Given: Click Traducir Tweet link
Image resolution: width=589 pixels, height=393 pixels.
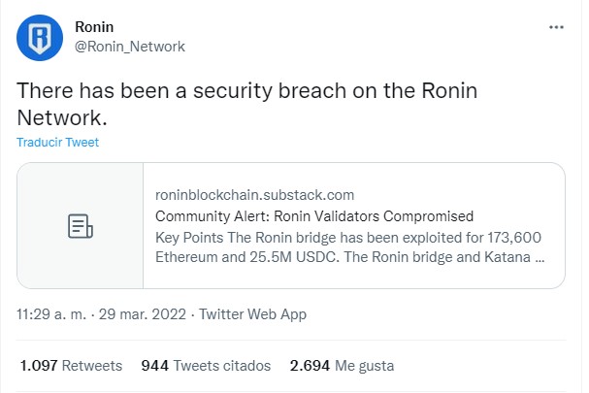Looking at the screenshot, I should pos(57,142).
